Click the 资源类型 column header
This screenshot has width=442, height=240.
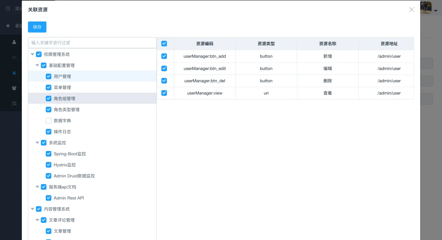266,44
